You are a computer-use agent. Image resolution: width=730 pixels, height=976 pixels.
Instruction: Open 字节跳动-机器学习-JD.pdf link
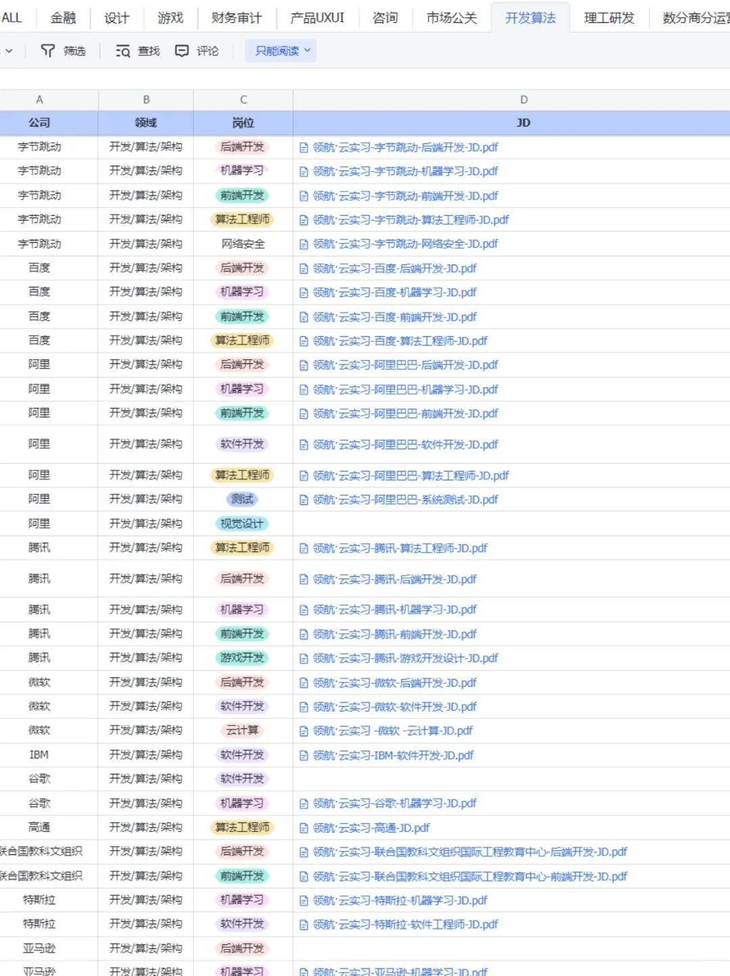coord(405,171)
